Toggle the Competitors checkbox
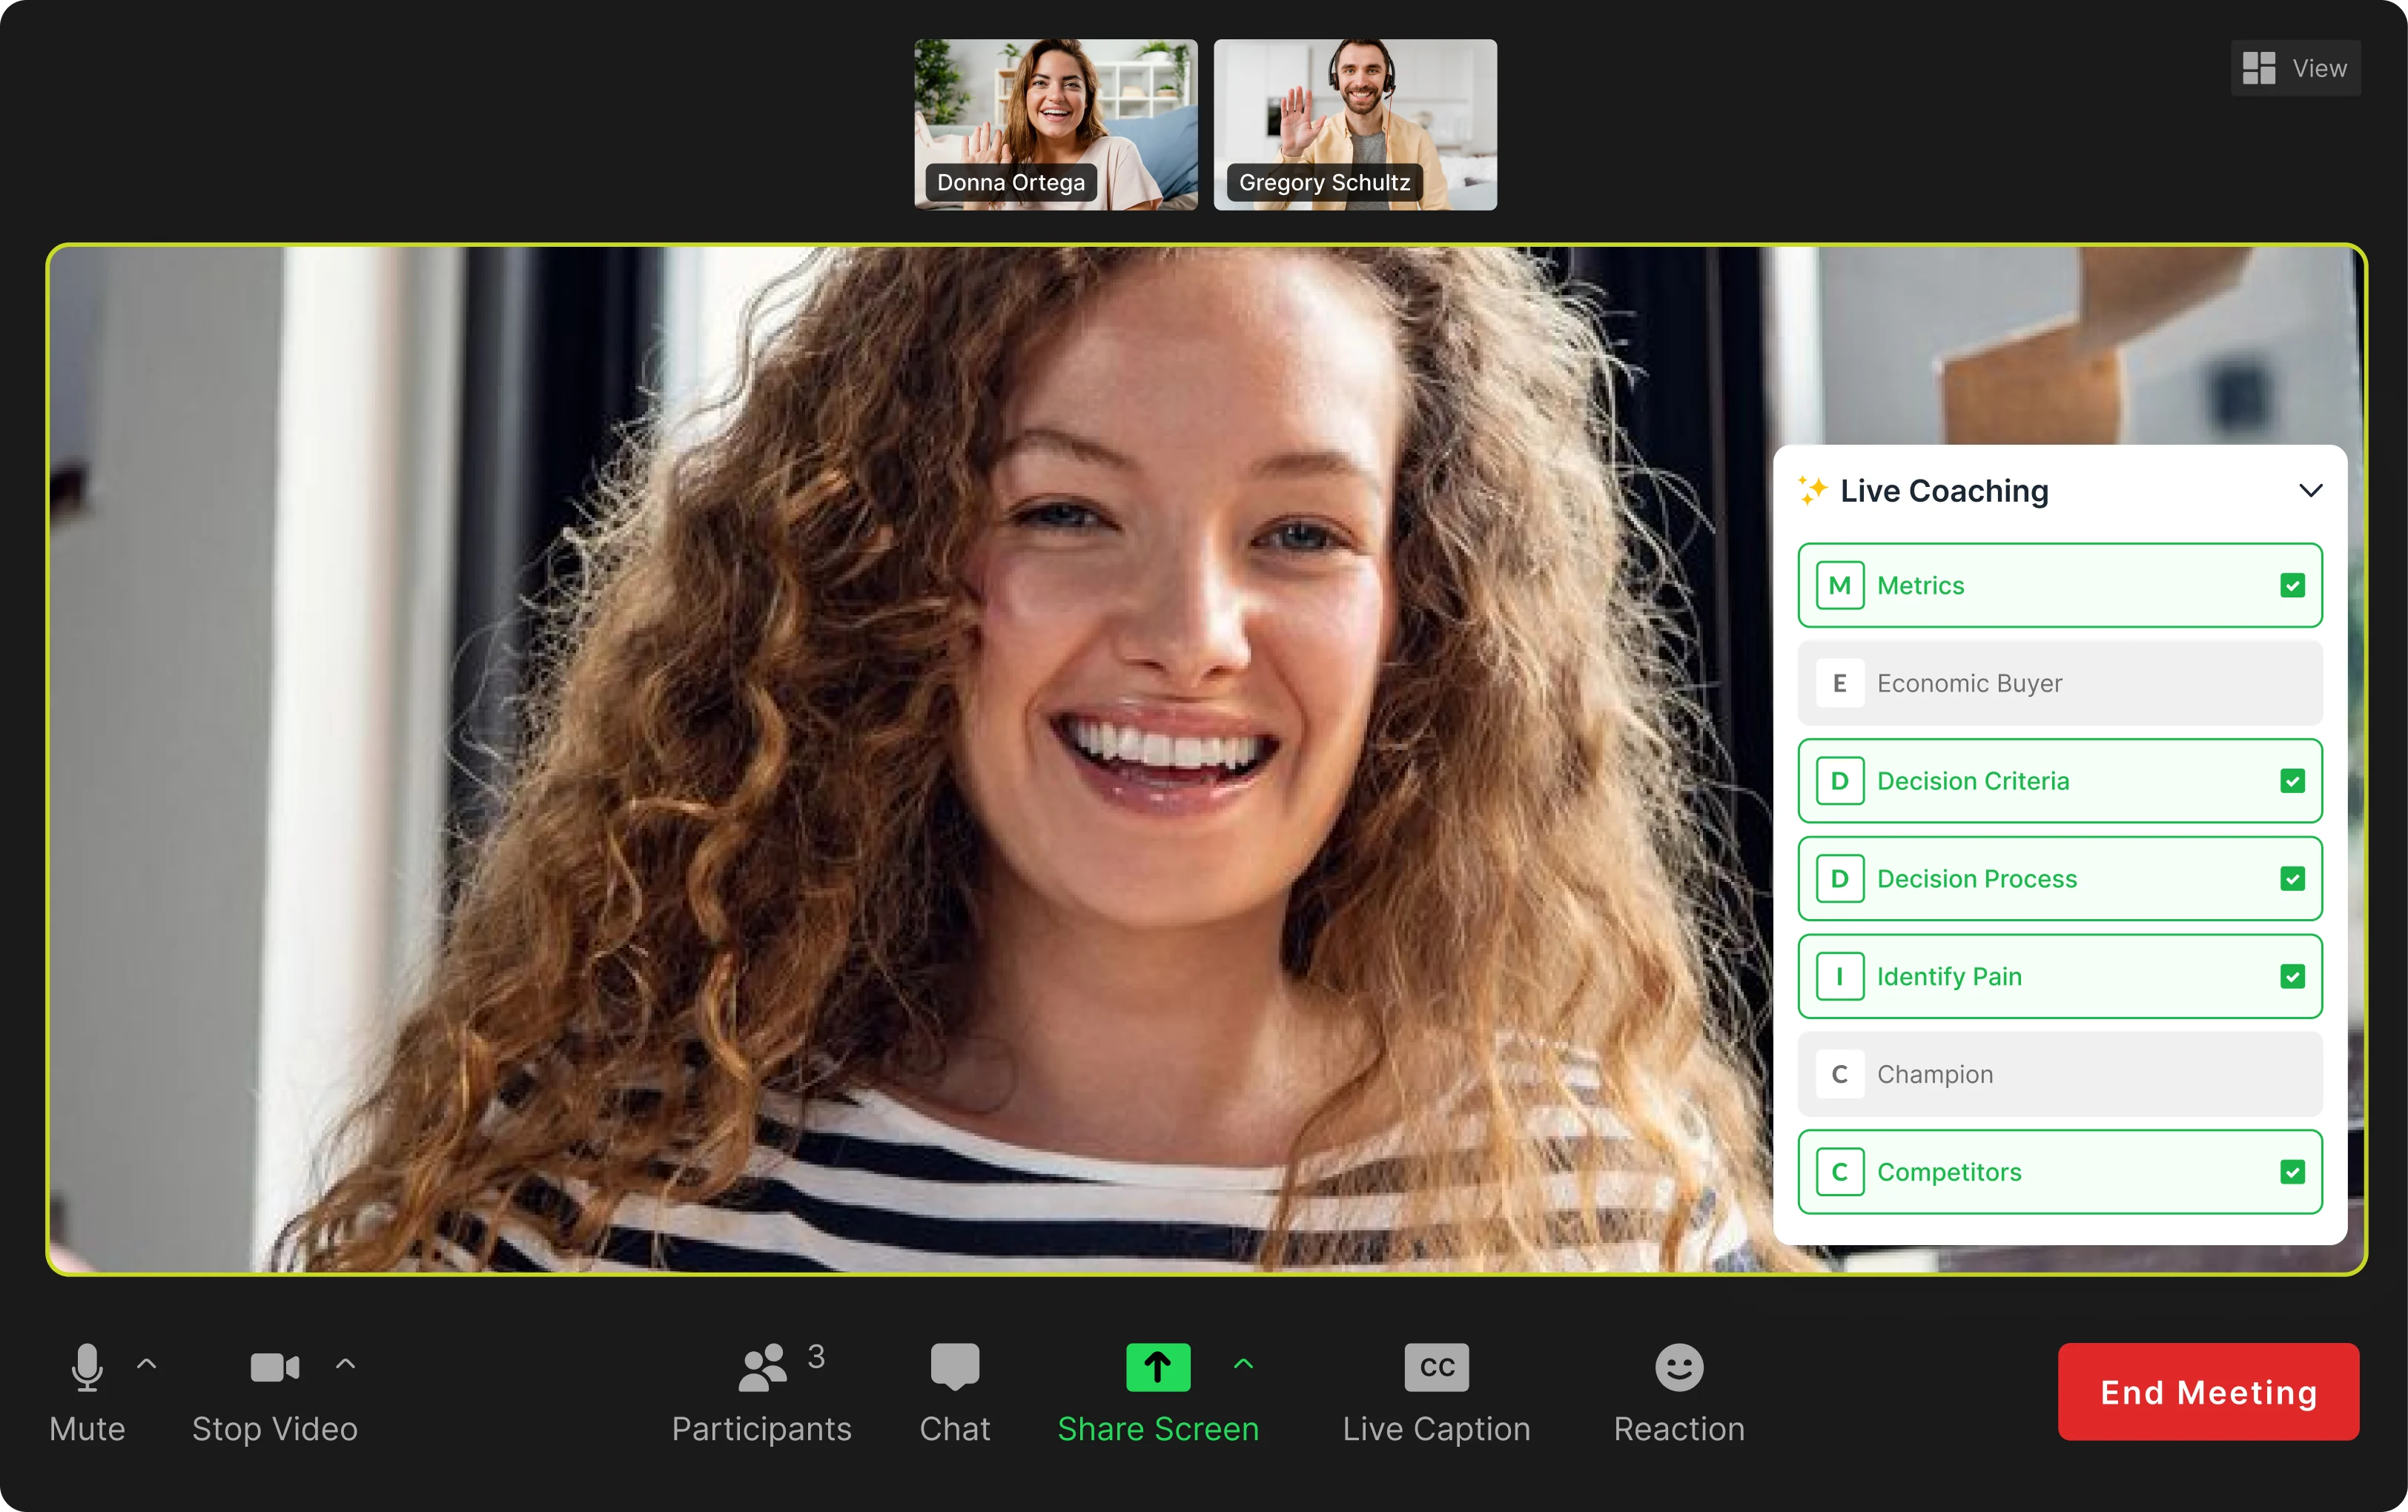Screen dimensions: 2408x1512 pos(2292,1172)
